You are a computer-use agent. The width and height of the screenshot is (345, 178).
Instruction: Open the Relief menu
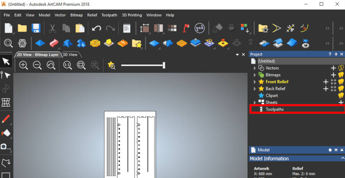pos(92,15)
